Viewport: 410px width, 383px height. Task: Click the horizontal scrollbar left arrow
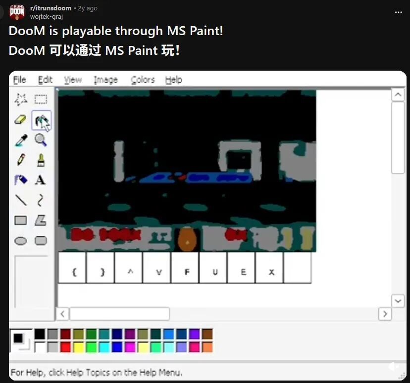62,314
